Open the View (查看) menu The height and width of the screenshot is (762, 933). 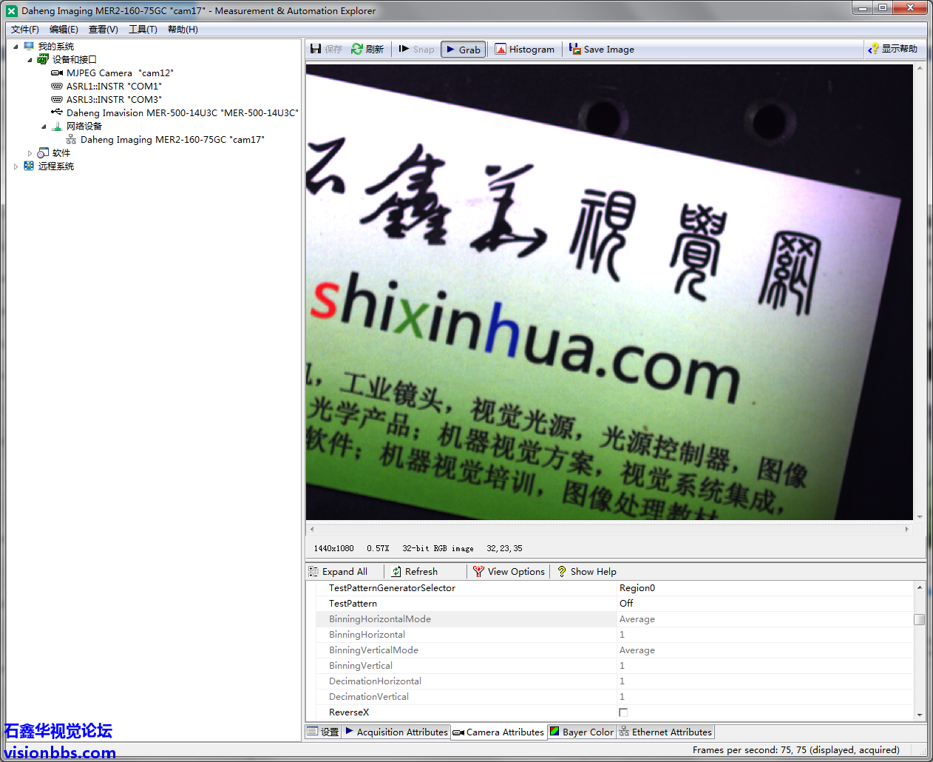(x=104, y=30)
